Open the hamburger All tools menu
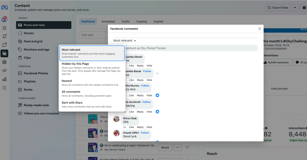 coord(4,88)
